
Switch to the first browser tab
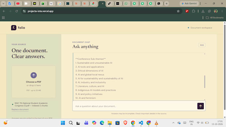click(x=10, y=4)
